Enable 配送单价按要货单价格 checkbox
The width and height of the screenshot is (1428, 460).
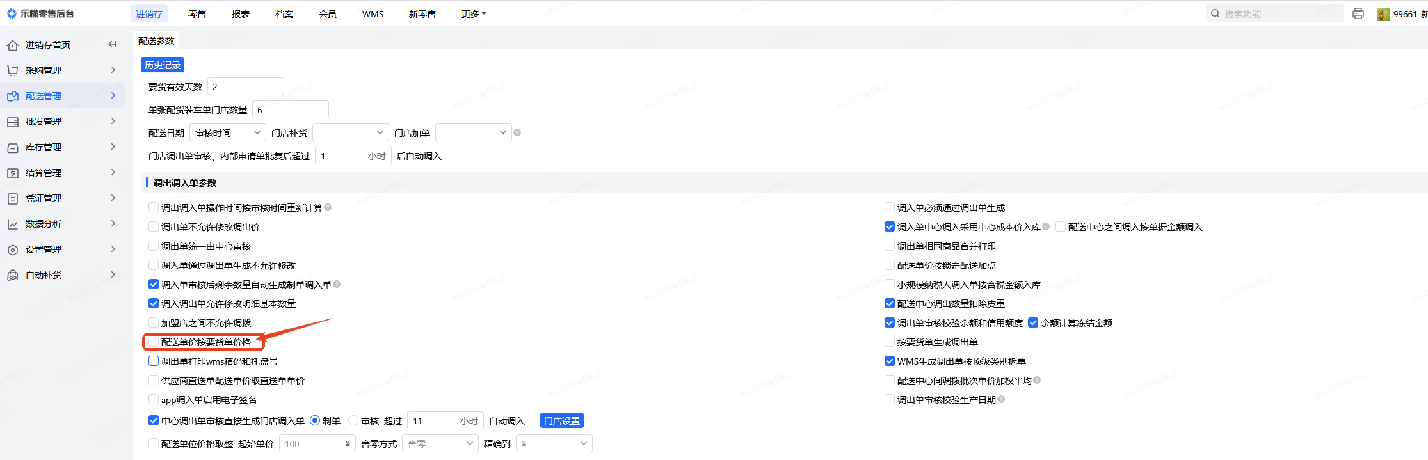click(154, 342)
